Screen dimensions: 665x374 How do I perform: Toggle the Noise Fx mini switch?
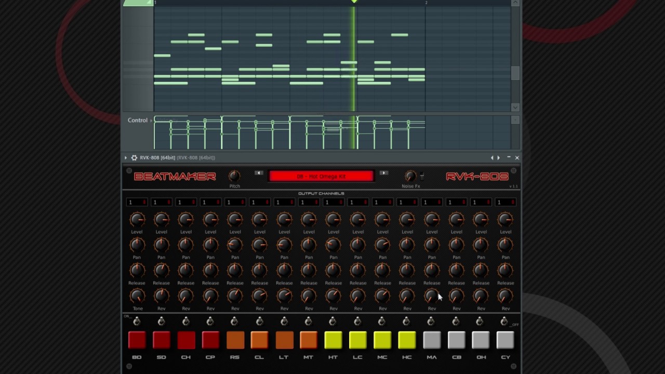click(x=422, y=176)
